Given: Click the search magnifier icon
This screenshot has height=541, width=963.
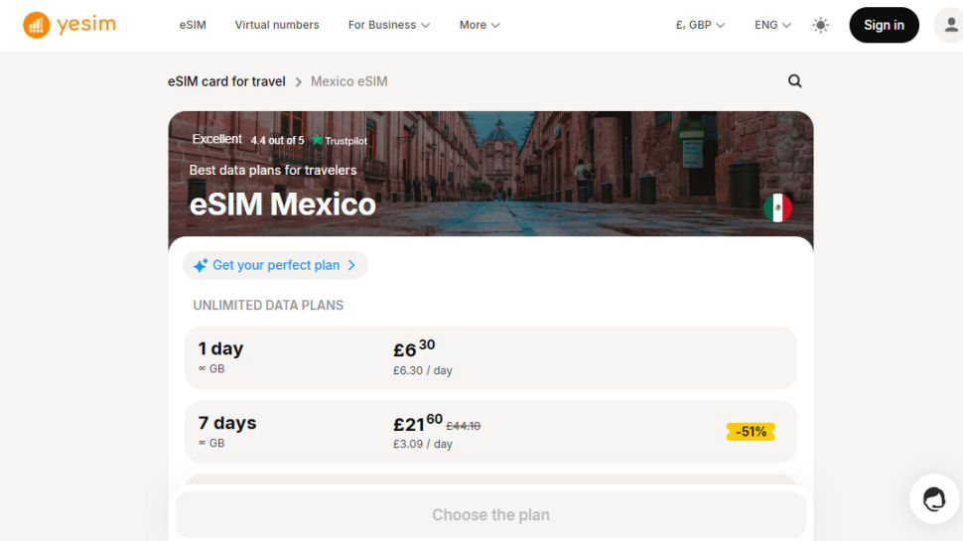Looking at the screenshot, I should 794,81.
